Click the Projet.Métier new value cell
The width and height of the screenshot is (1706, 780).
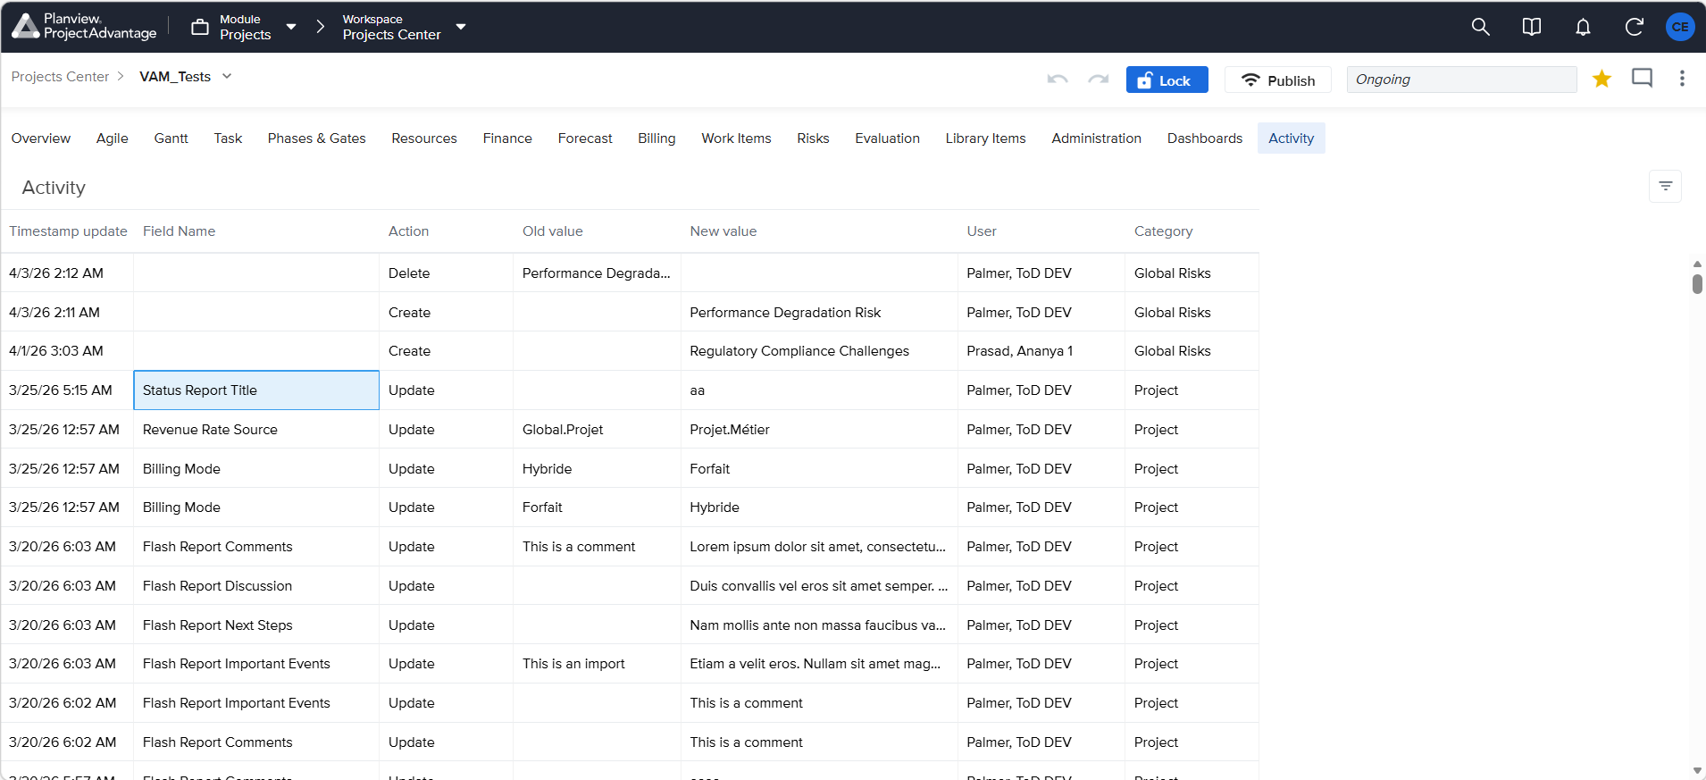tap(819, 430)
